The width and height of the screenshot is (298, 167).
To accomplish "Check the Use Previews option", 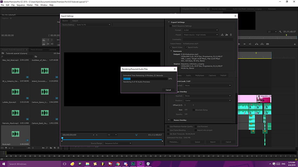I will pos(196,126).
